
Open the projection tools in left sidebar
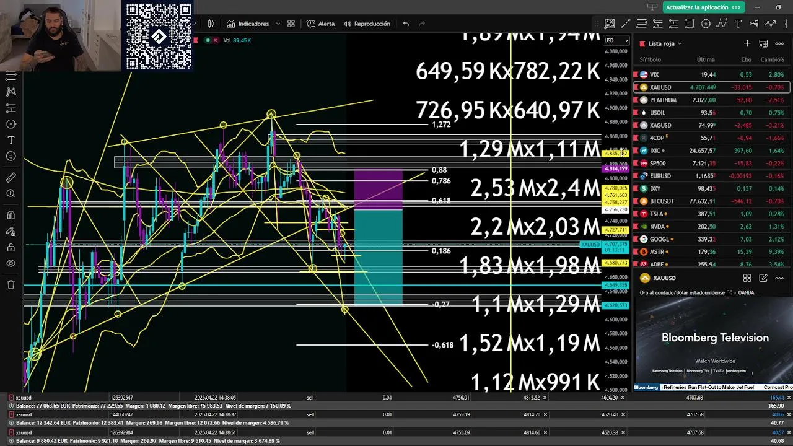point(11,108)
